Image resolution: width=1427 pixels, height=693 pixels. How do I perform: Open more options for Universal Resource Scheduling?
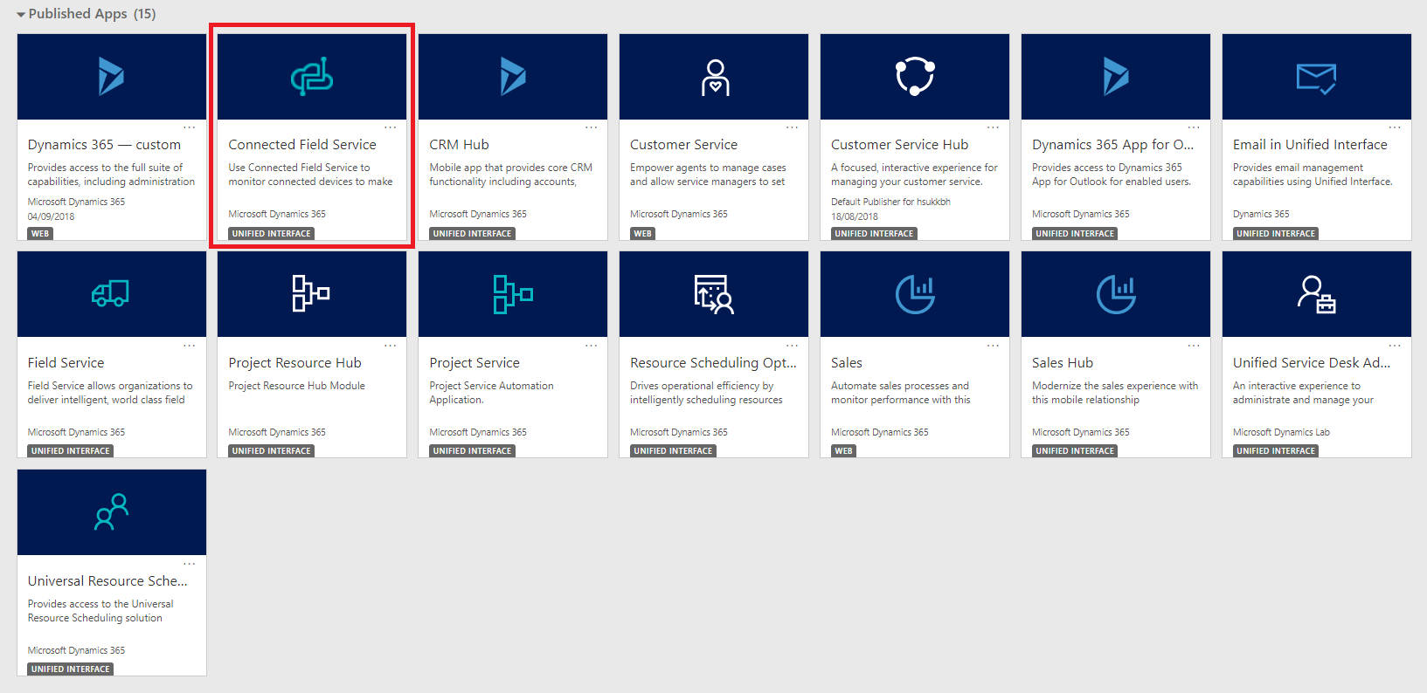[x=189, y=564]
